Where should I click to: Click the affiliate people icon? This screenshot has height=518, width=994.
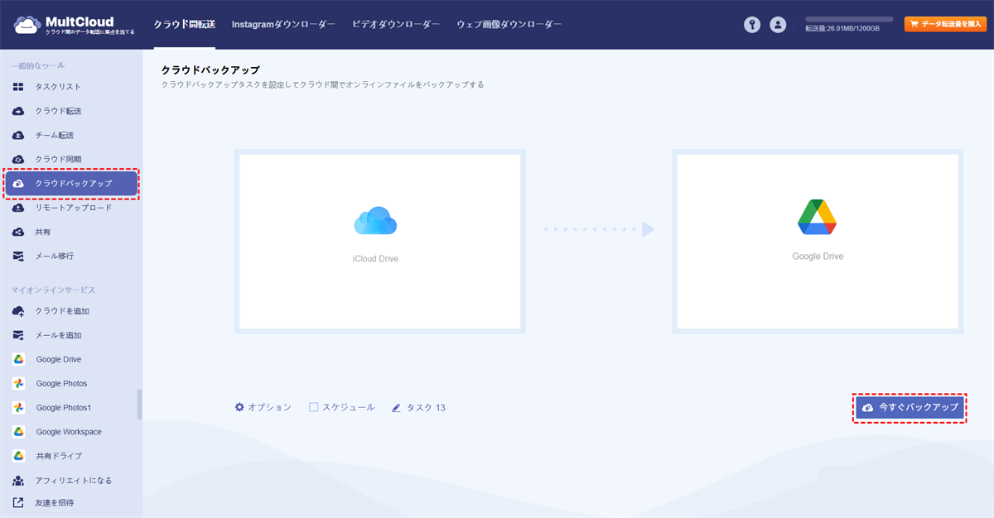click(x=18, y=481)
